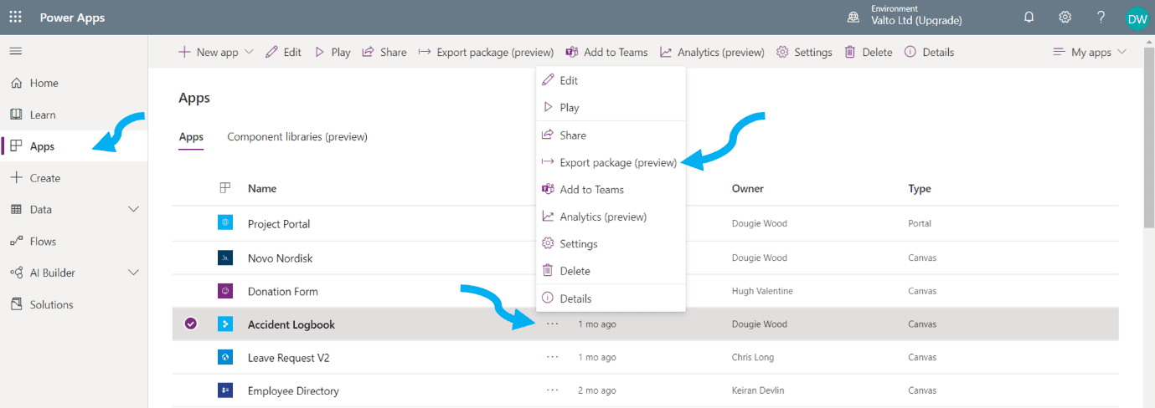
Task: Choose Details from the context menu
Action: point(611,298)
